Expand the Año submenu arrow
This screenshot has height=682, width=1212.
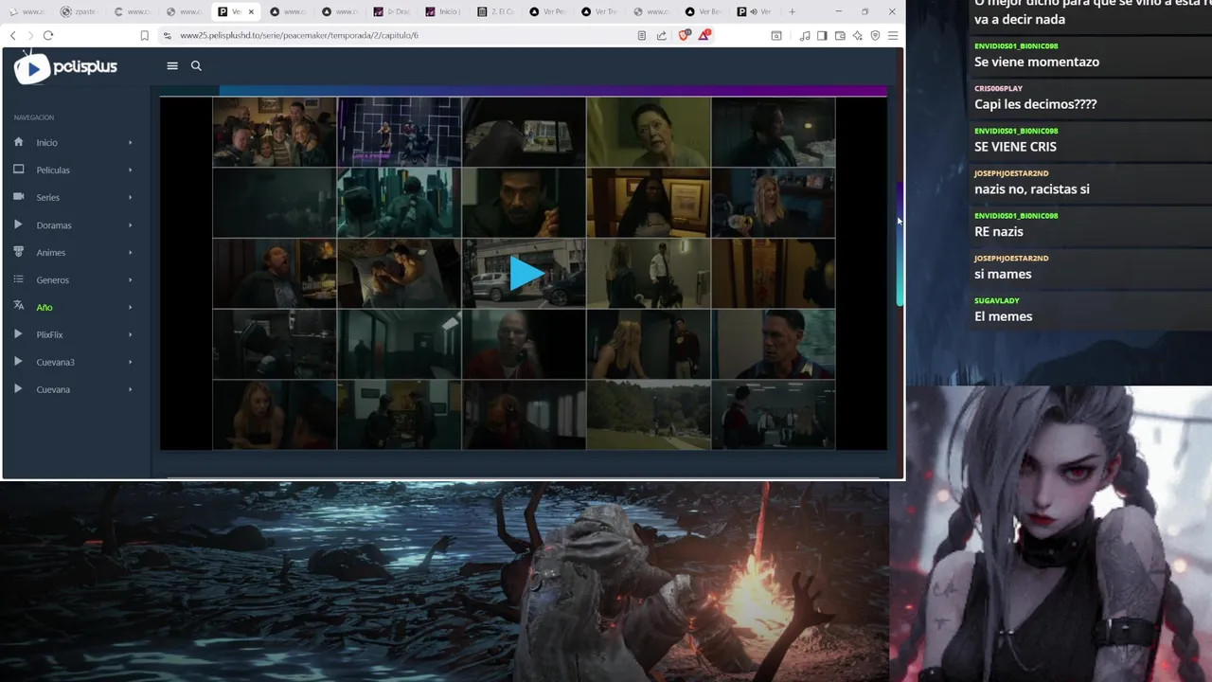[x=130, y=307]
